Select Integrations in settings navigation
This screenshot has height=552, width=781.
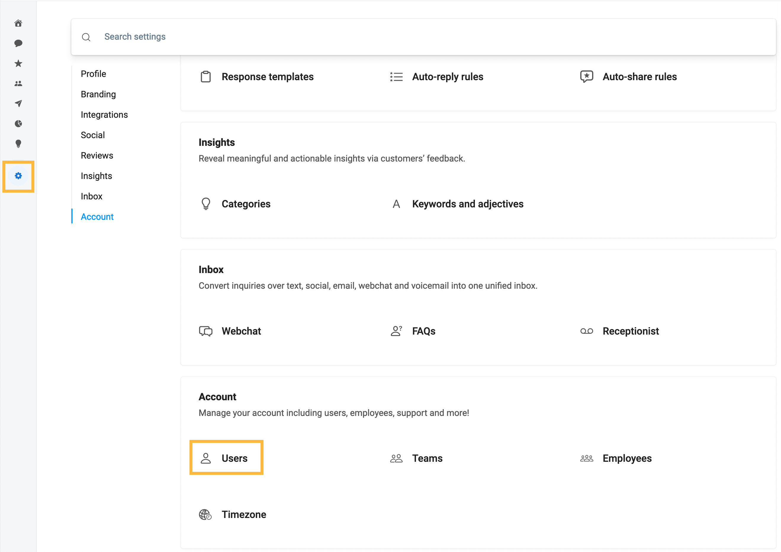tap(105, 114)
